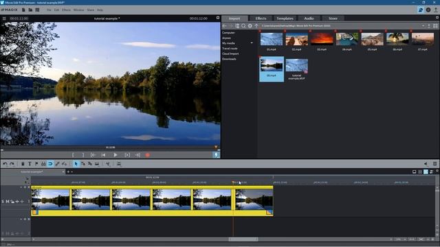Image resolution: width=440 pixels, height=247 pixels.
Task: Add a new project tab plus
Action: point(68,172)
